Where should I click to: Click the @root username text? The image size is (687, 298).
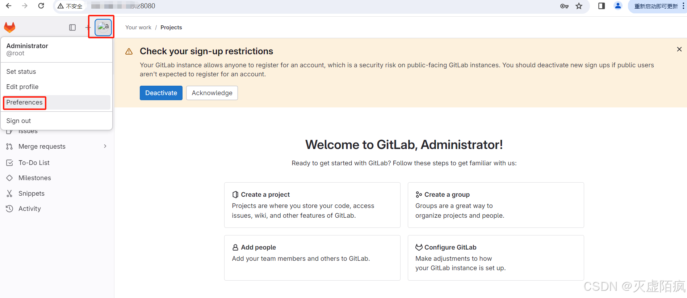15,54
